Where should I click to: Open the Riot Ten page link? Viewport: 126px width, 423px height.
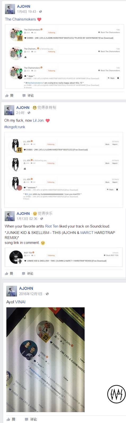52,226
